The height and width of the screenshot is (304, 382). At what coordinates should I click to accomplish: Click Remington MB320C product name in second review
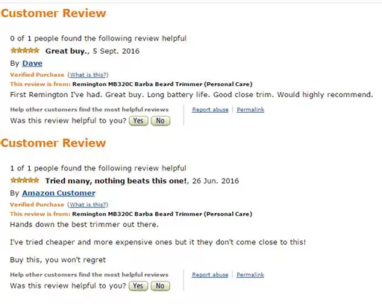(162, 214)
